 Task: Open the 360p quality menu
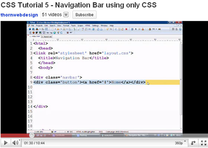180,143
